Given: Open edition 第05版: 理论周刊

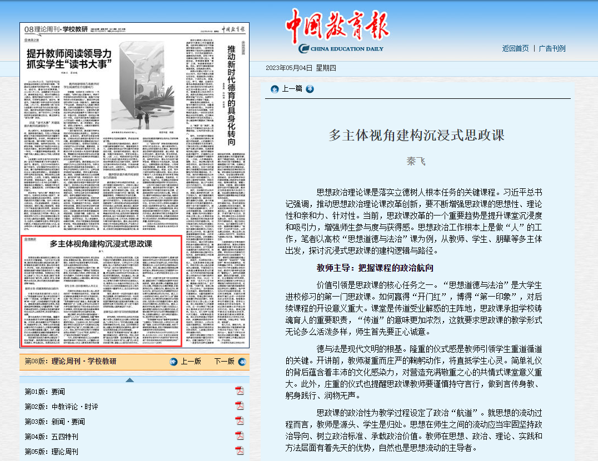Looking at the screenshot, I should pos(52,452).
